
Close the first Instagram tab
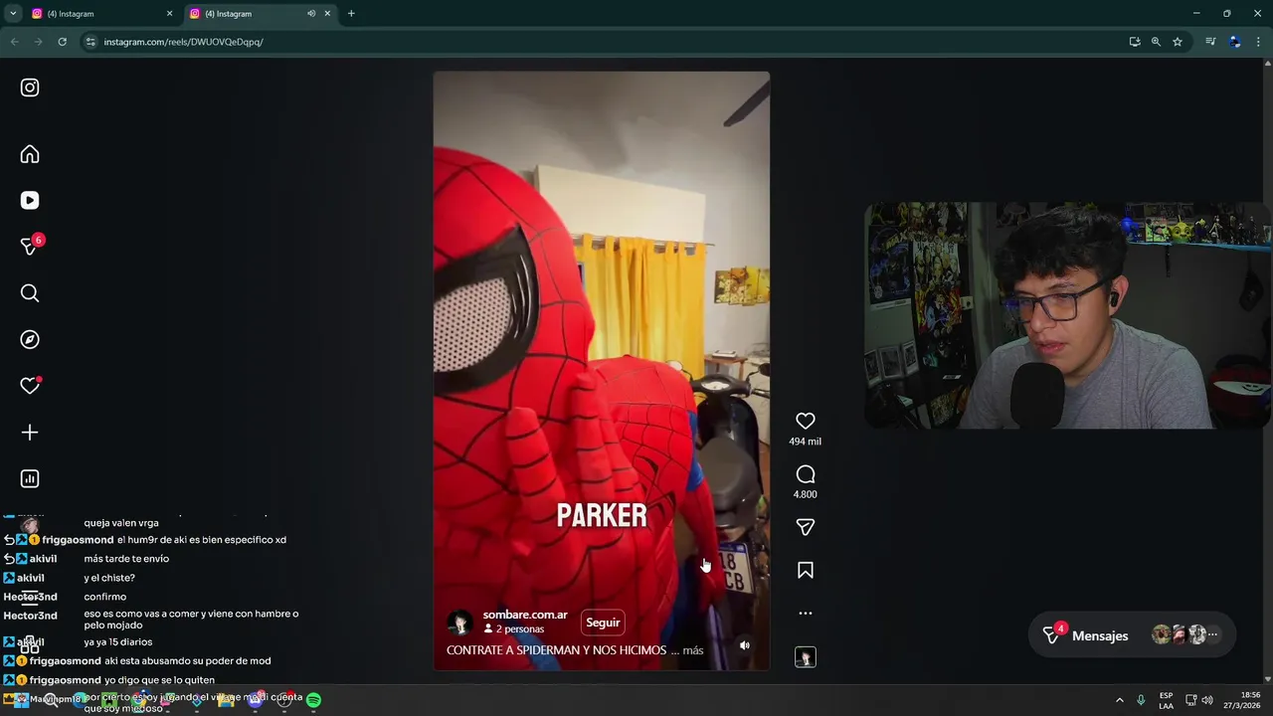pyautogui.click(x=169, y=14)
